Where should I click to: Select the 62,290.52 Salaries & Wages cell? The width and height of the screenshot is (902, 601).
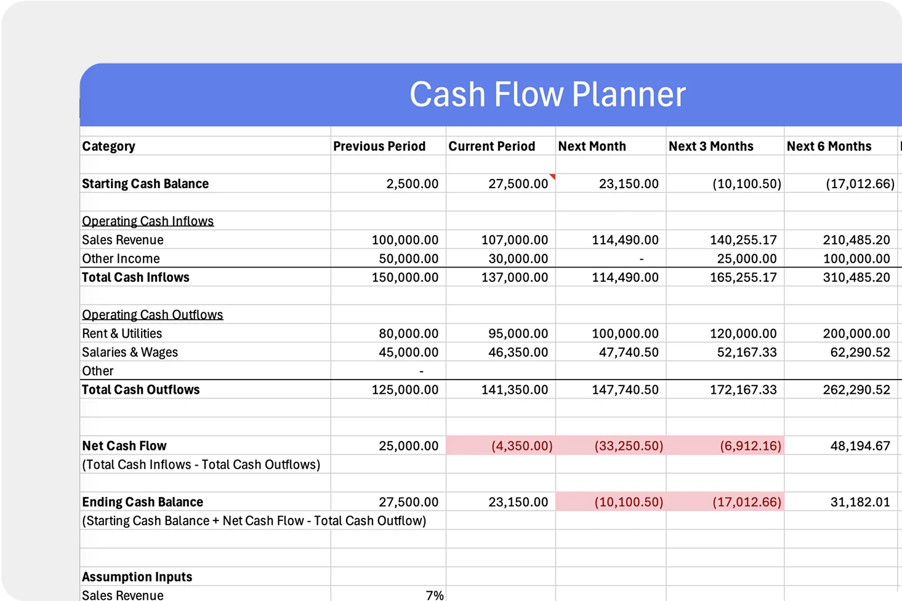(x=840, y=352)
